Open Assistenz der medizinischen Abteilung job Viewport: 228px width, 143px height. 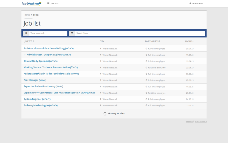(x=49, y=48)
